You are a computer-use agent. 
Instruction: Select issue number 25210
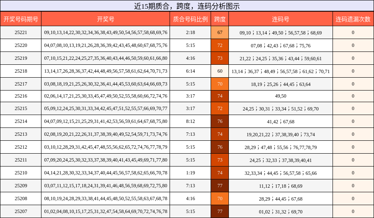click(21, 173)
